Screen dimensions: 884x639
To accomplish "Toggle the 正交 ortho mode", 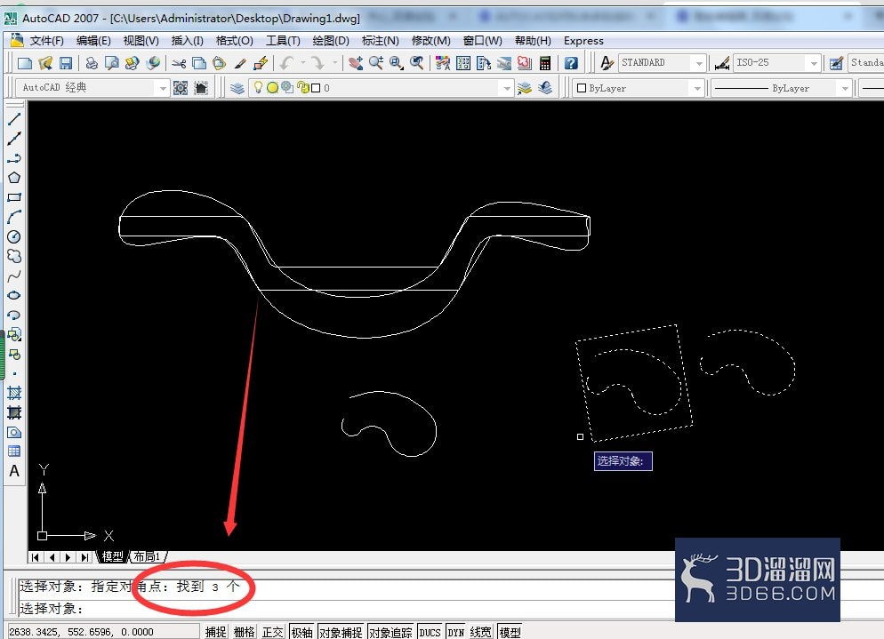I will point(273,632).
